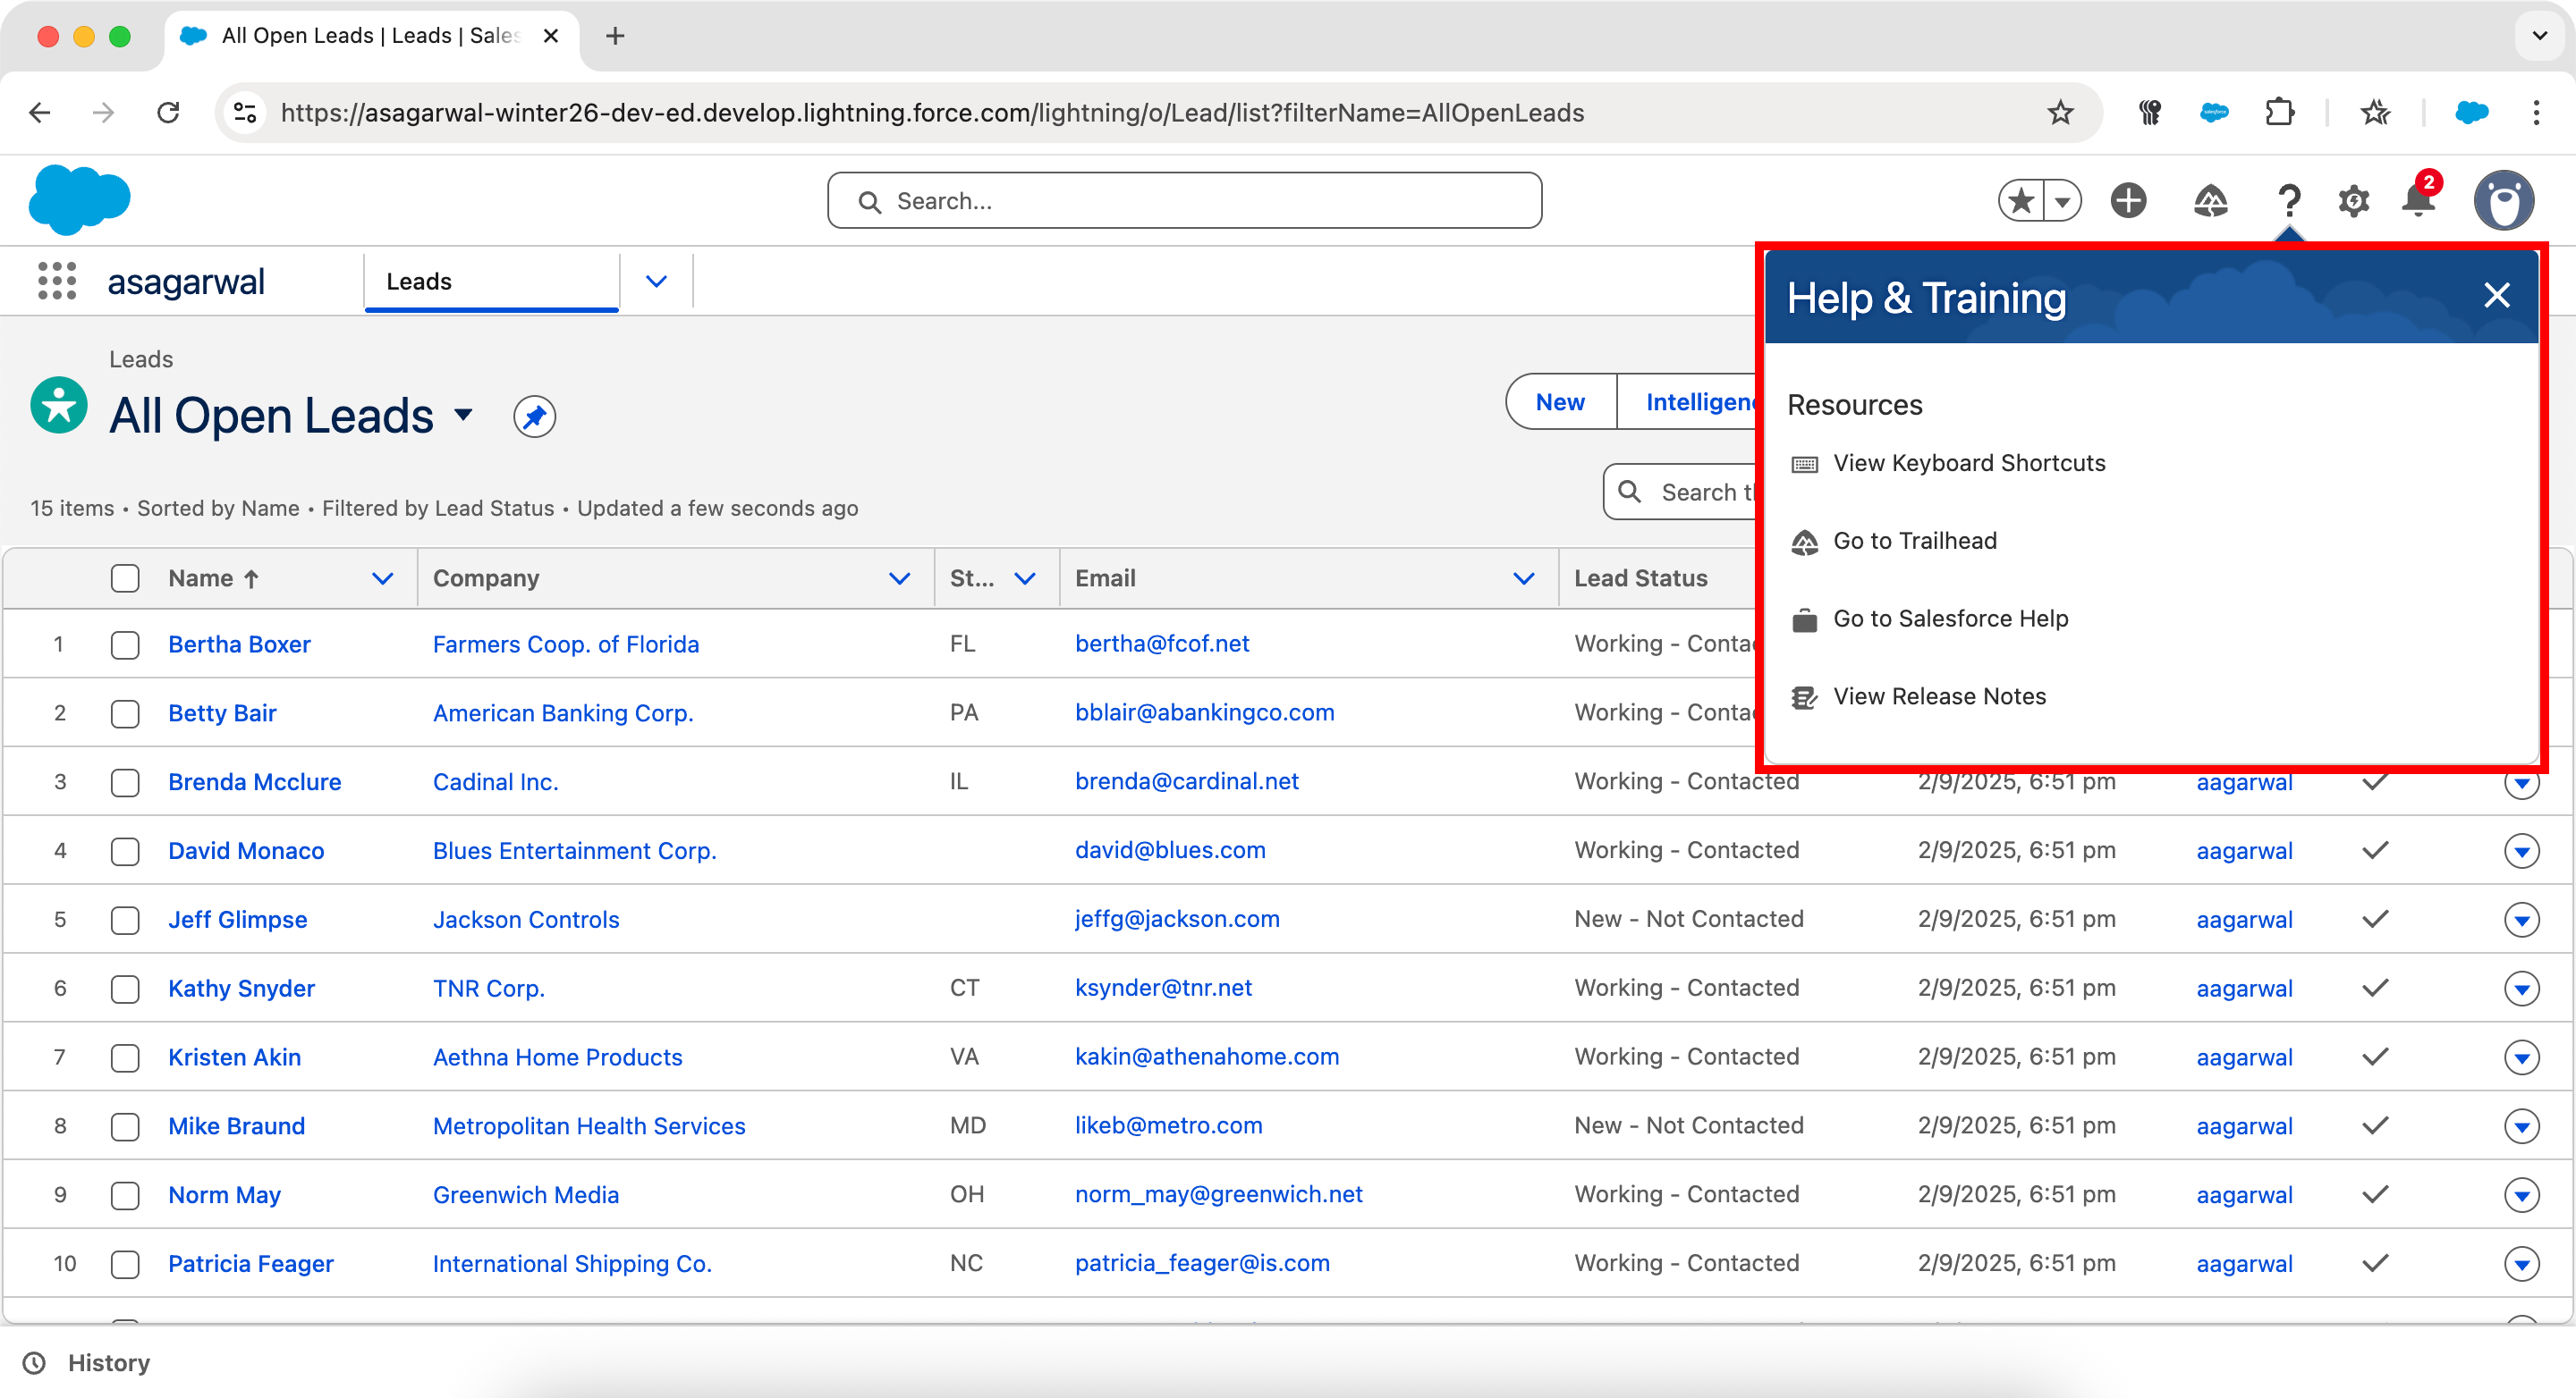Open the list view dropdown next to All Open Leads

(x=463, y=414)
